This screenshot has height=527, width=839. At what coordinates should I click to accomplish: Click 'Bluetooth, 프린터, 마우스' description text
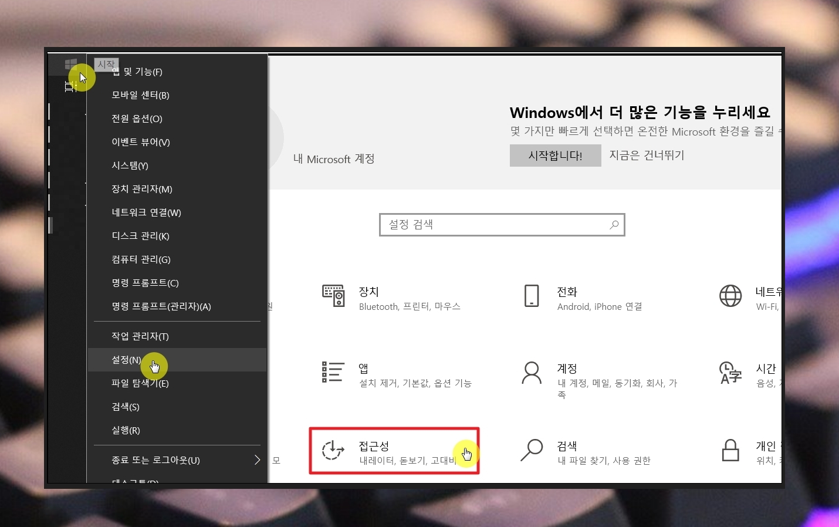[x=410, y=306]
